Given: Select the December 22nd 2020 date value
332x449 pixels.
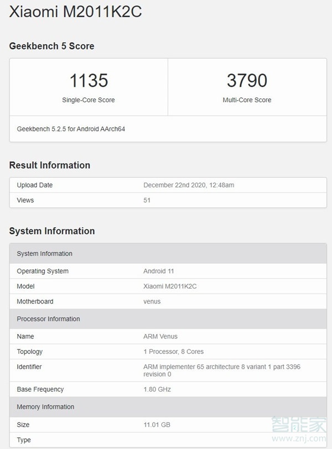Looking at the screenshot, I should 189,185.
